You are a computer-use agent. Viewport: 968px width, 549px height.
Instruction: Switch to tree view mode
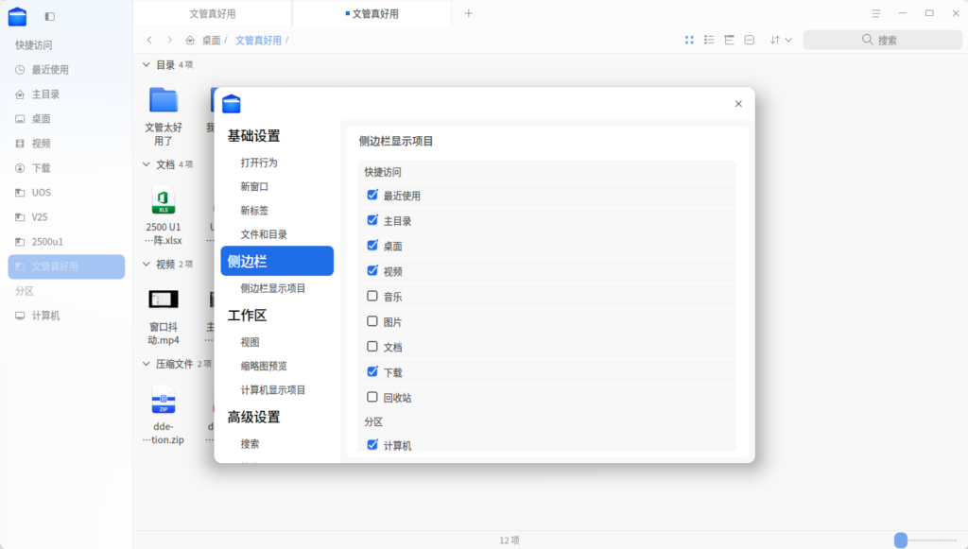[x=729, y=40]
